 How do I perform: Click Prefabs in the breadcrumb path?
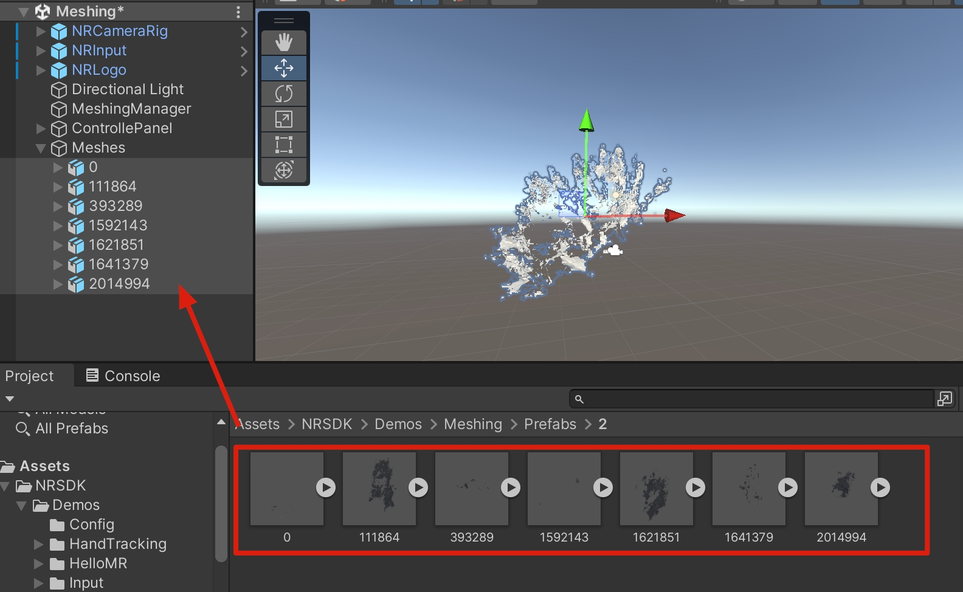coord(550,424)
